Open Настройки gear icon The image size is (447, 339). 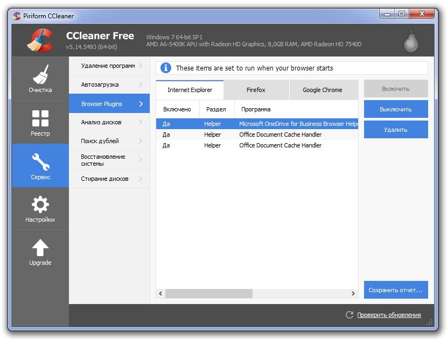(40, 205)
